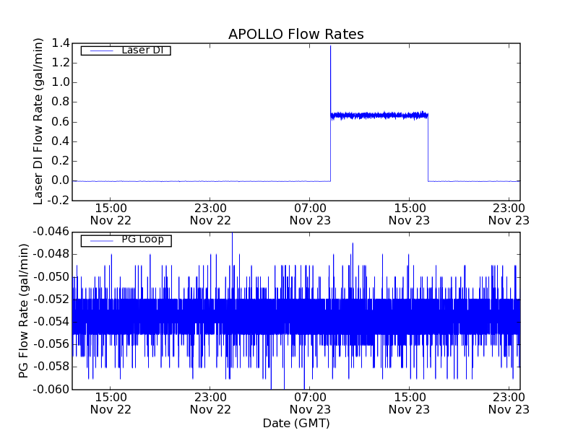The height and width of the screenshot is (433, 578).
Task: Click the falling edge of Laser DI flow
Action: [428, 148]
